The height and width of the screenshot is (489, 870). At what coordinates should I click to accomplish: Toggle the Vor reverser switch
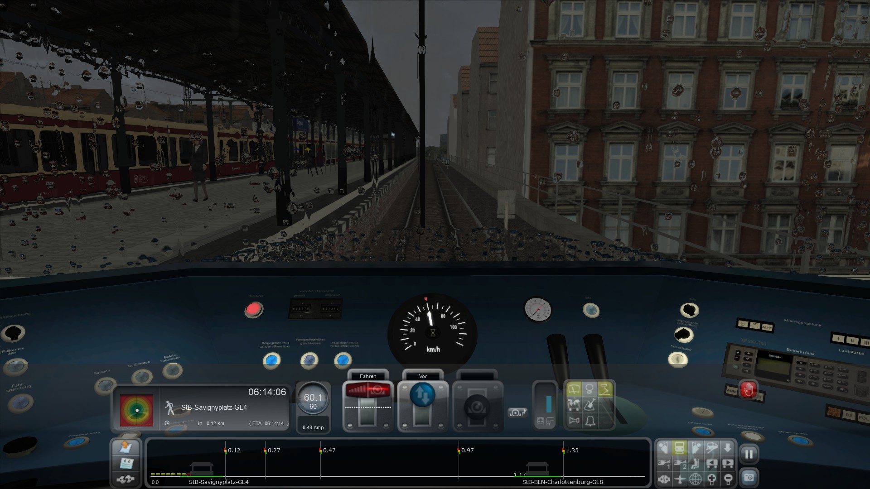422,394
